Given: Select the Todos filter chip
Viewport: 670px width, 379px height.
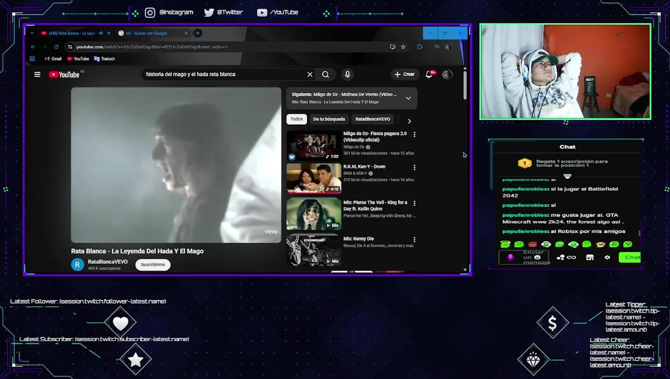Looking at the screenshot, I should (297, 119).
